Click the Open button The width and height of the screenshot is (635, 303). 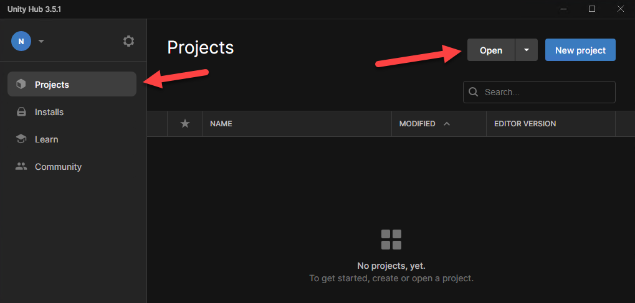click(x=491, y=50)
